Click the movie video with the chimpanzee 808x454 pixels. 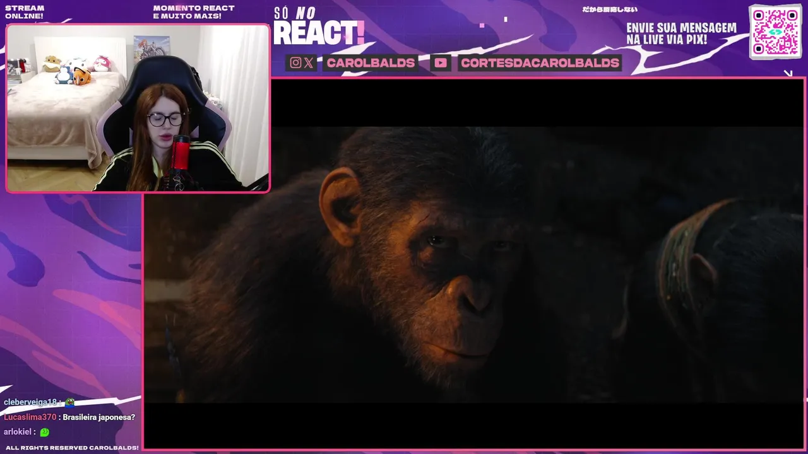[474, 264]
